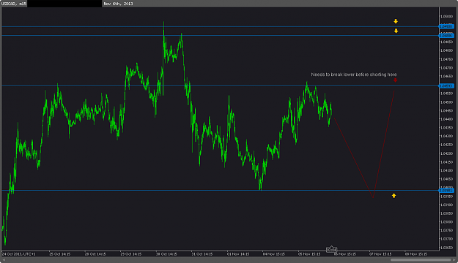This screenshot has width=458, height=263.
Task: Click the horizontal scrollbar thumb
Action: pyautogui.click(x=421, y=260)
